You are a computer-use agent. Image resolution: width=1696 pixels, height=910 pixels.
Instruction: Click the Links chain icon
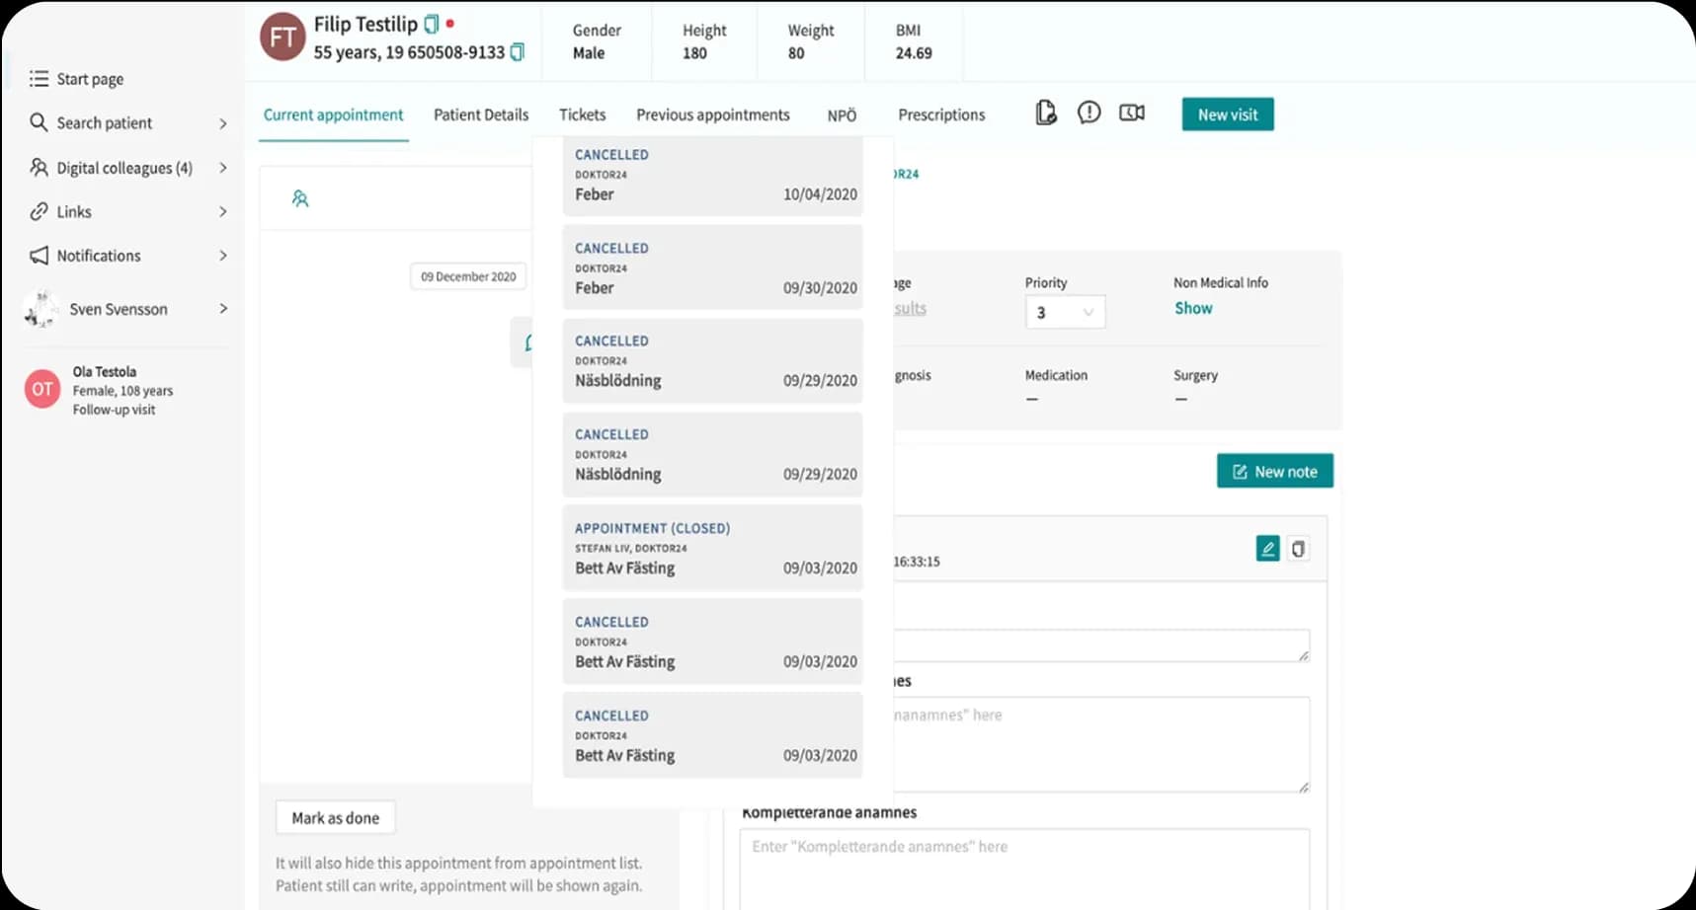(39, 211)
